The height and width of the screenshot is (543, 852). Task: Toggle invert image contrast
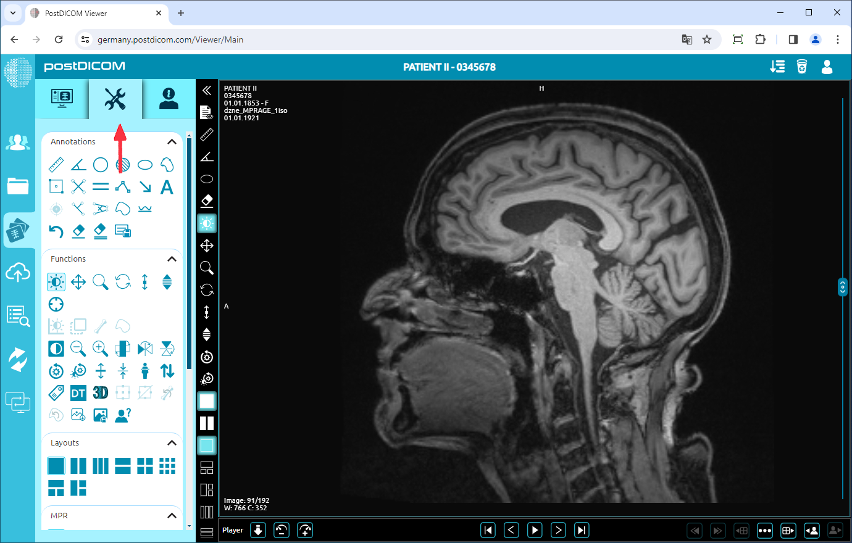(56, 348)
